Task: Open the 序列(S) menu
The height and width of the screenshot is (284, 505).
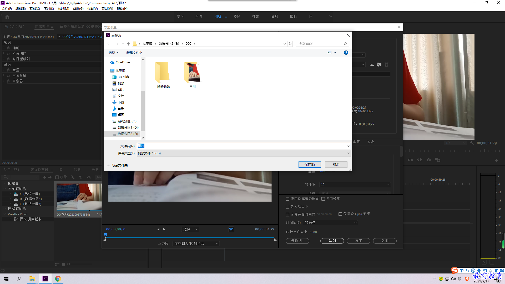Action: click(49, 9)
